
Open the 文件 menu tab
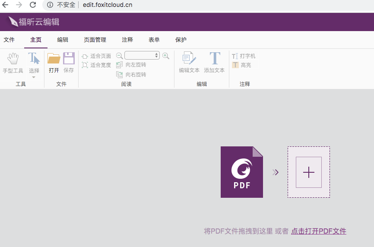pos(9,40)
